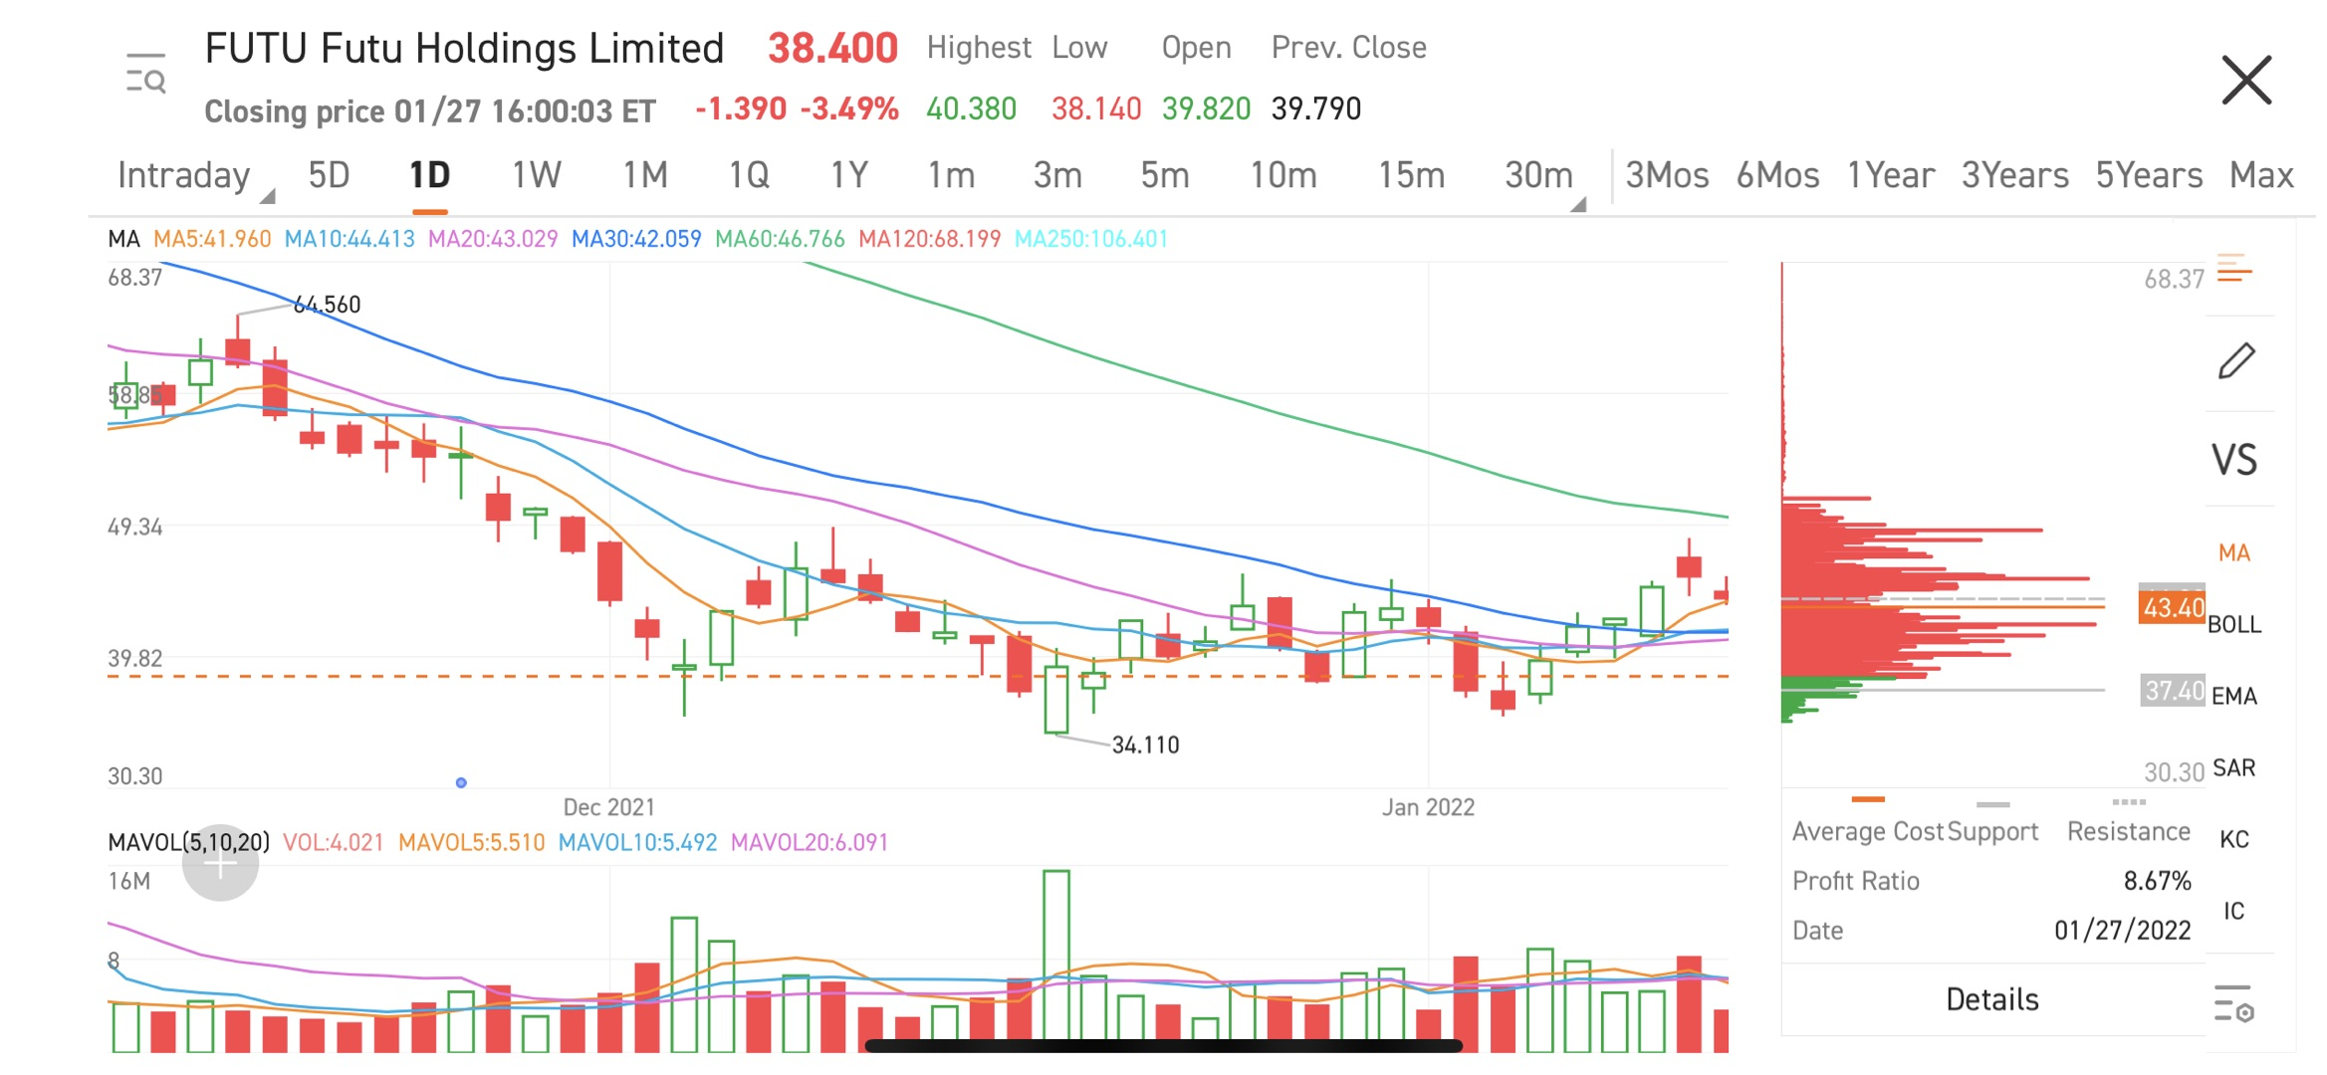
Task: Set range to 3Years
Action: 2014,175
